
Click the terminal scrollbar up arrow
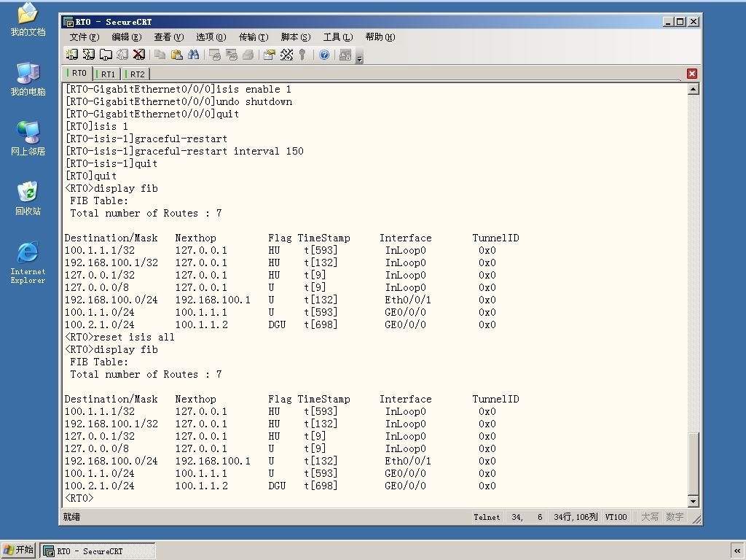coord(694,89)
